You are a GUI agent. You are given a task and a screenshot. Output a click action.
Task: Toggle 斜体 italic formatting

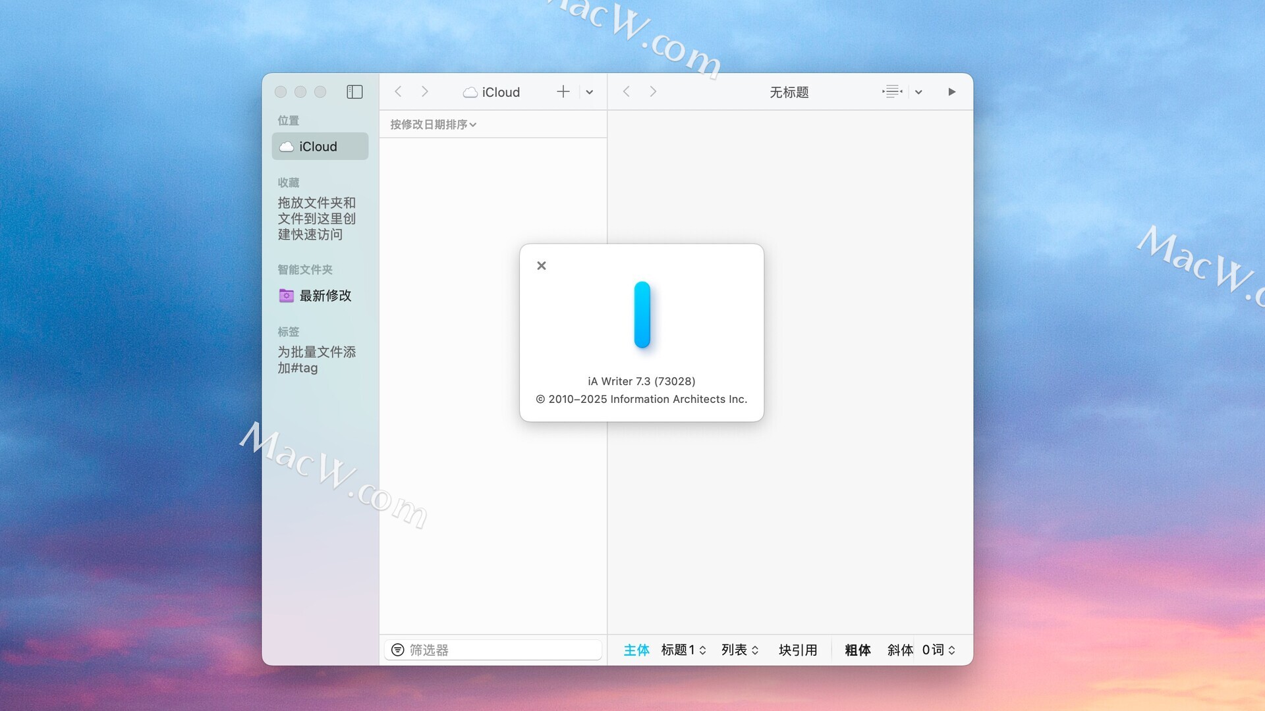pyautogui.click(x=899, y=650)
